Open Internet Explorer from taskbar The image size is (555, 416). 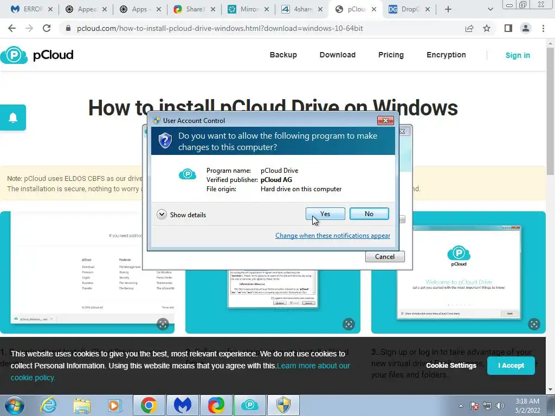click(x=48, y=405)
